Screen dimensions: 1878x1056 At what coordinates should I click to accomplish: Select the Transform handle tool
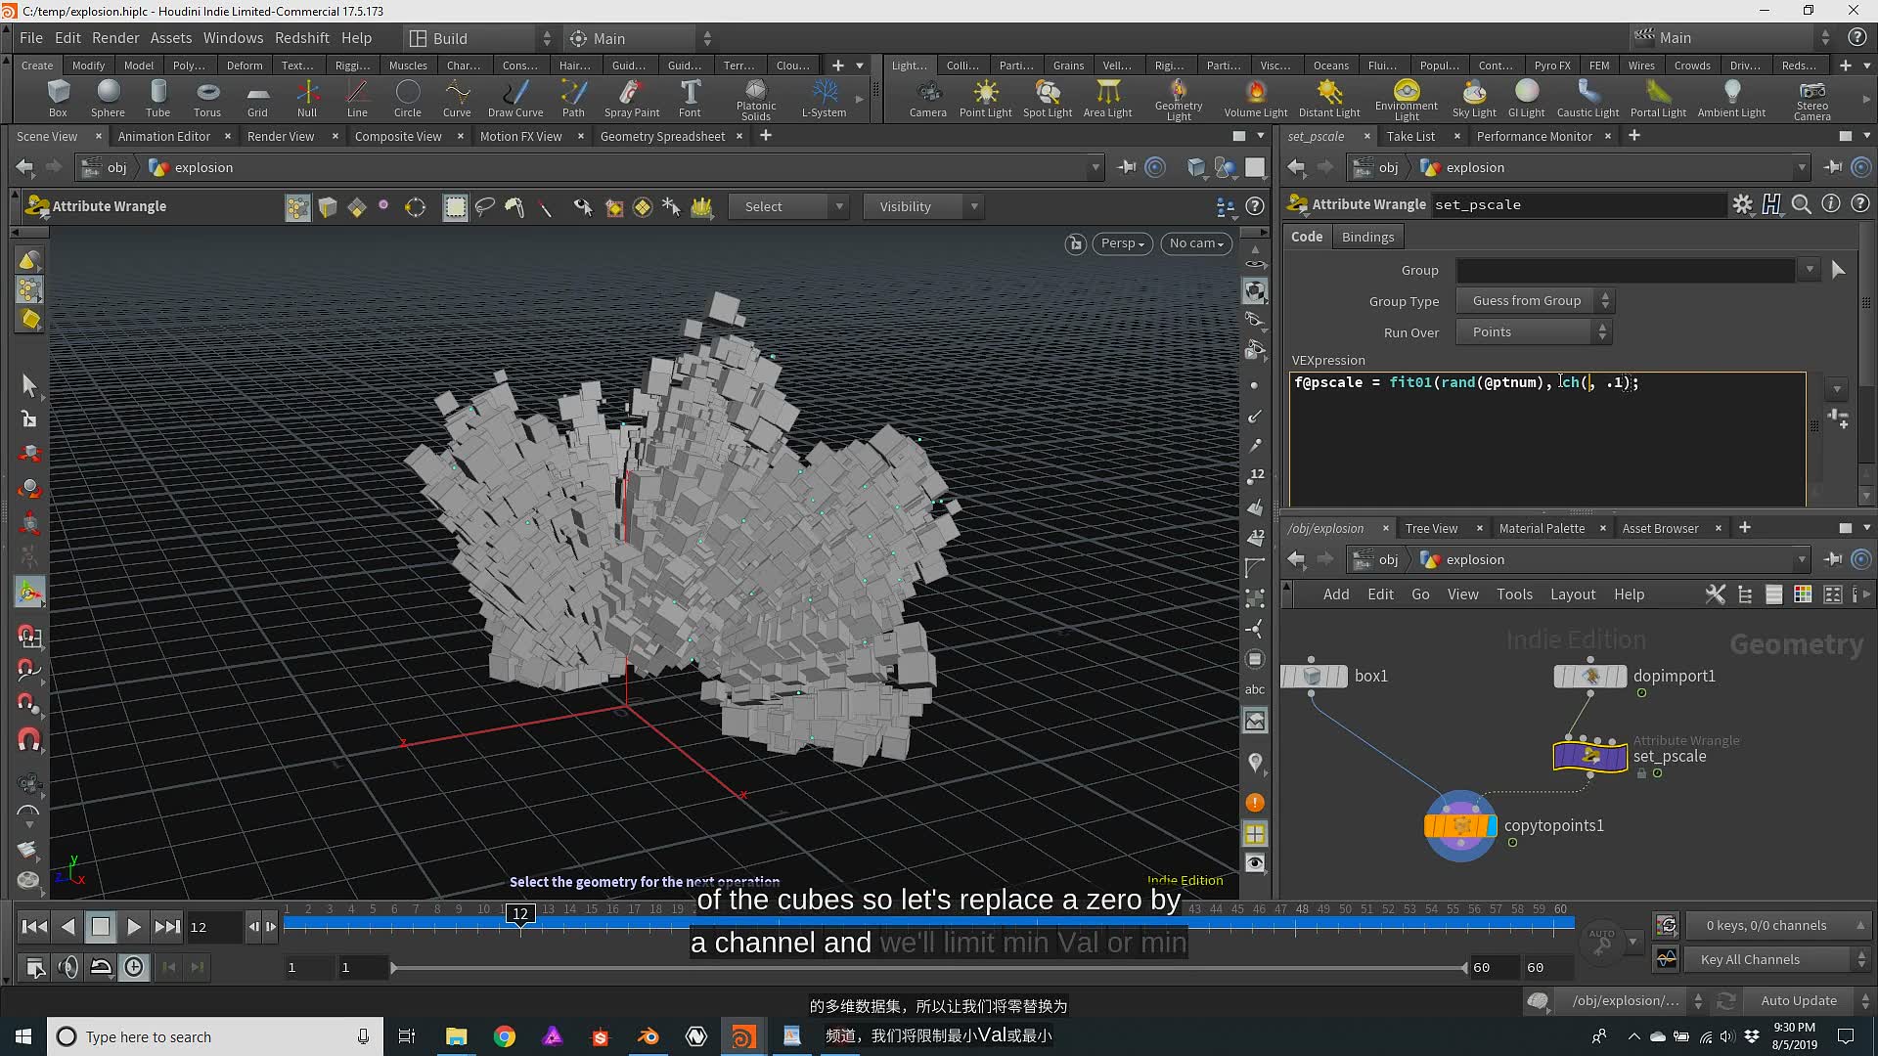28,592
